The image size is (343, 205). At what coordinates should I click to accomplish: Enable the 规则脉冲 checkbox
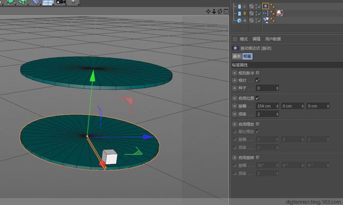coord(258,73)
